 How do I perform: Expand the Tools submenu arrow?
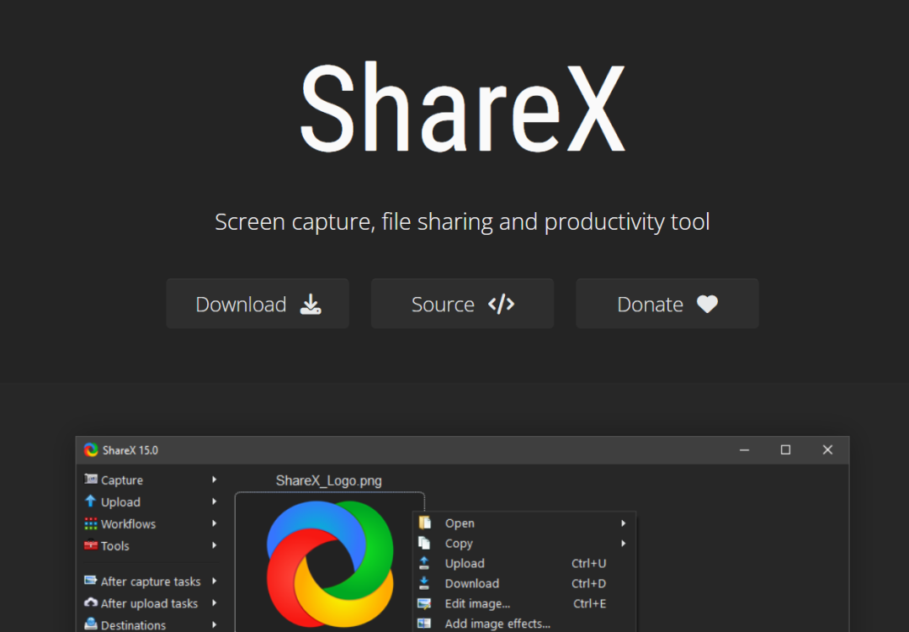tap(215, 545)
